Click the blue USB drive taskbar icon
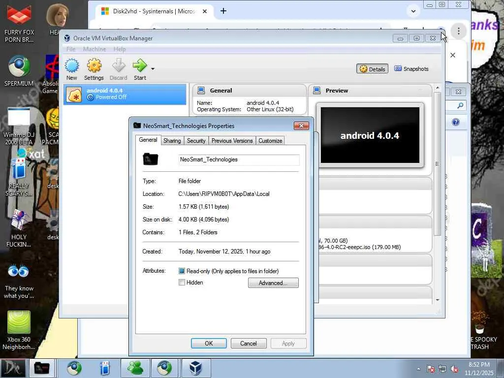This screenshot has width=504, height=378. 105,368
